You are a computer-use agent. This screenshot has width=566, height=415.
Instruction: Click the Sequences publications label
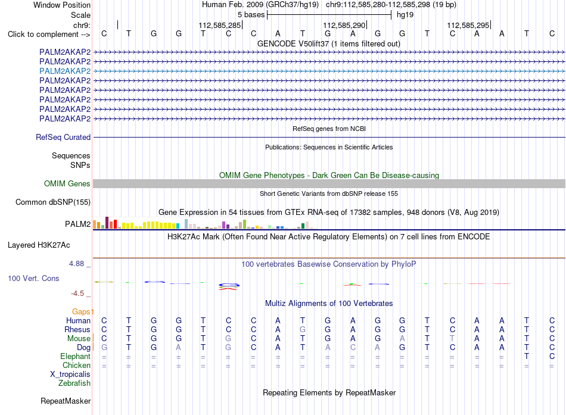point(71,155)
